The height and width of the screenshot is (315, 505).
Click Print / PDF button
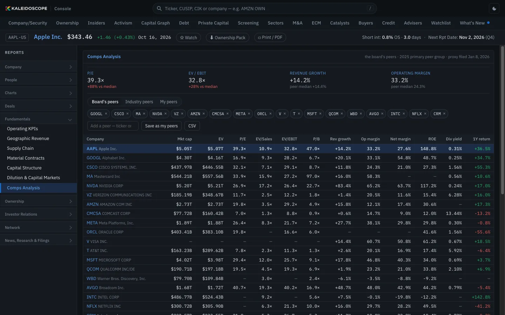270,37
